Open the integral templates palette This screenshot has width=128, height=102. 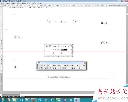point(59,68)
